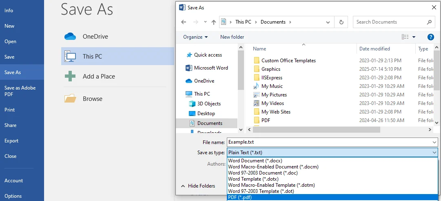Click the Desktop icon in navigation tree
The height and width of the screenshot is (201, 441).
point(192,114)
